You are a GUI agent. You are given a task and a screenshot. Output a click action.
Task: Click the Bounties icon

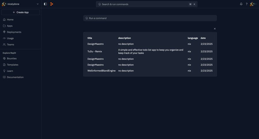(4, 59)
